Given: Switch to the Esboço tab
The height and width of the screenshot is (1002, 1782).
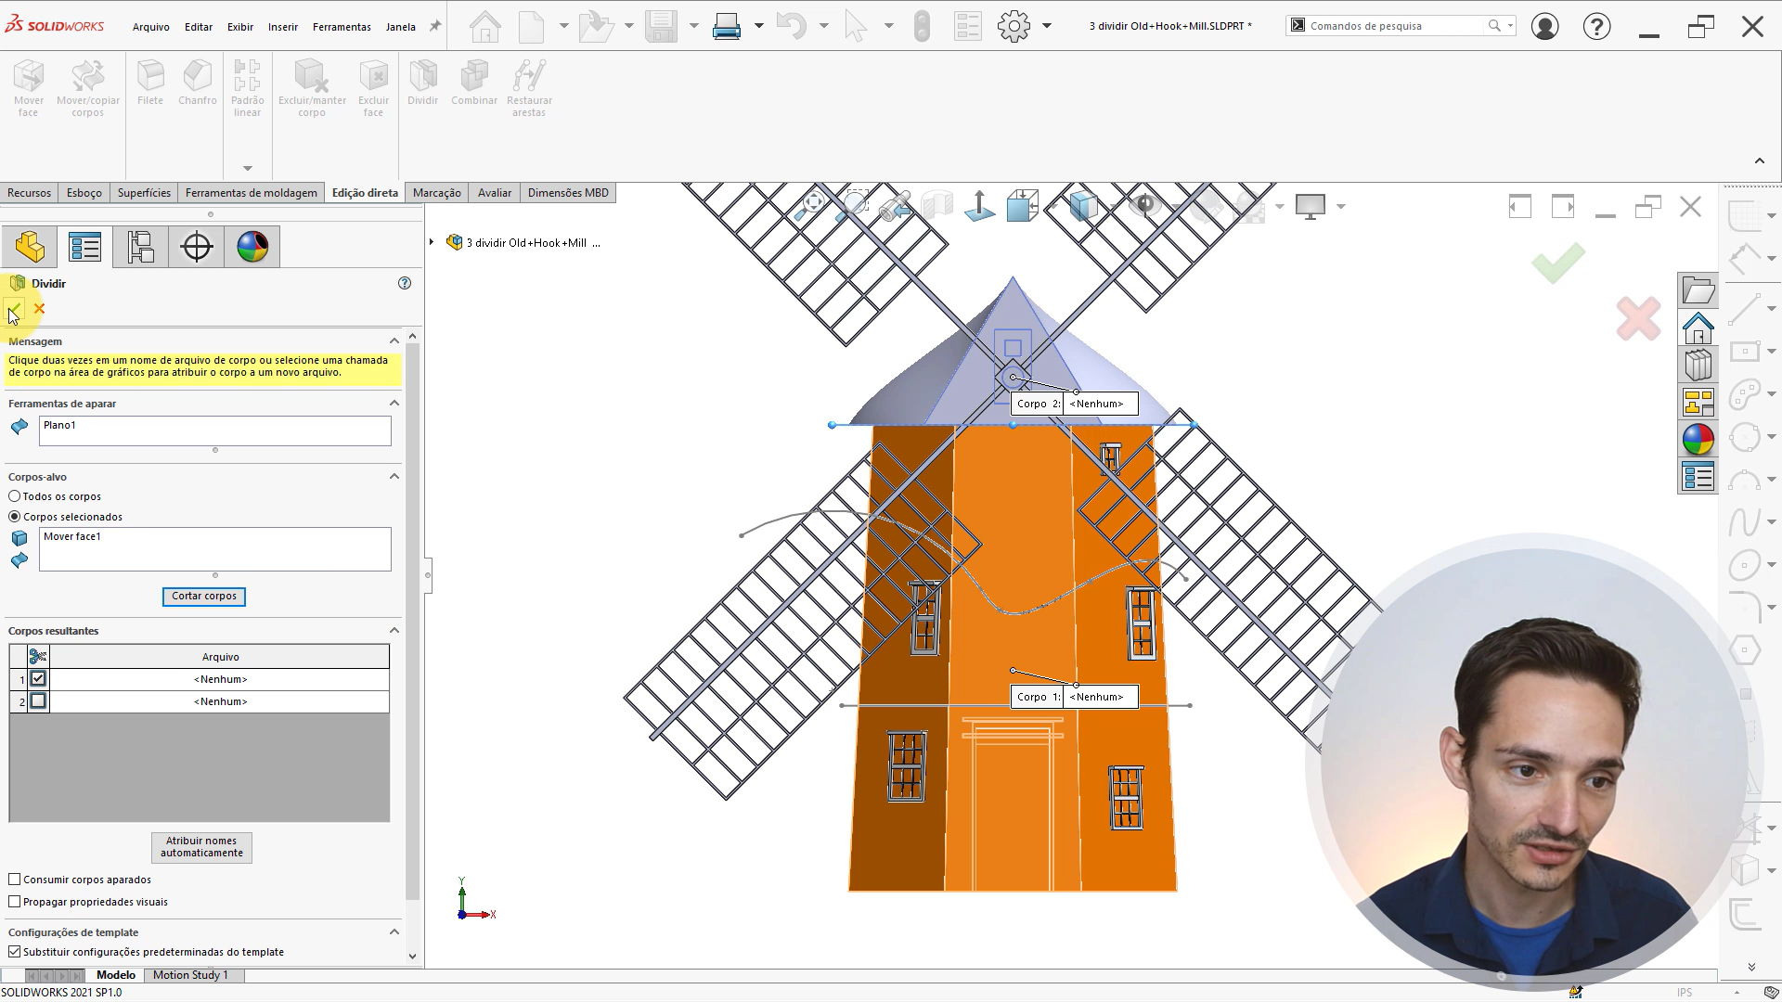Looking at the screenshot, I should pos(84,193).
